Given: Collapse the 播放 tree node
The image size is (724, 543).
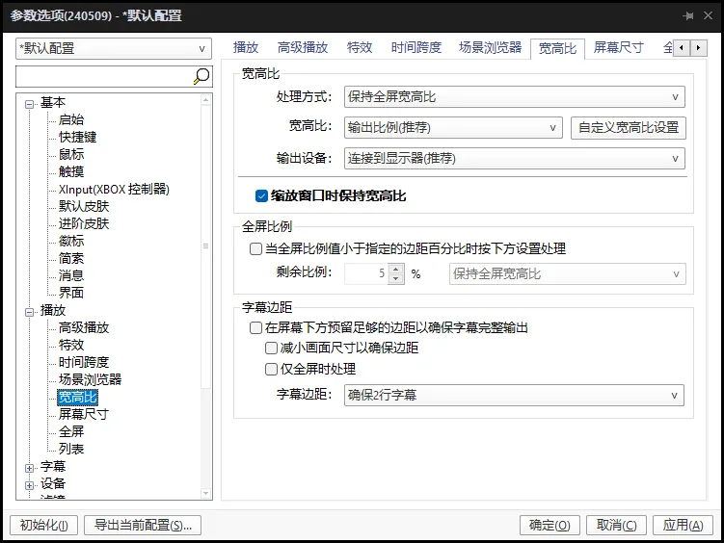Looking at the screenshot, I should pos(29,312).
